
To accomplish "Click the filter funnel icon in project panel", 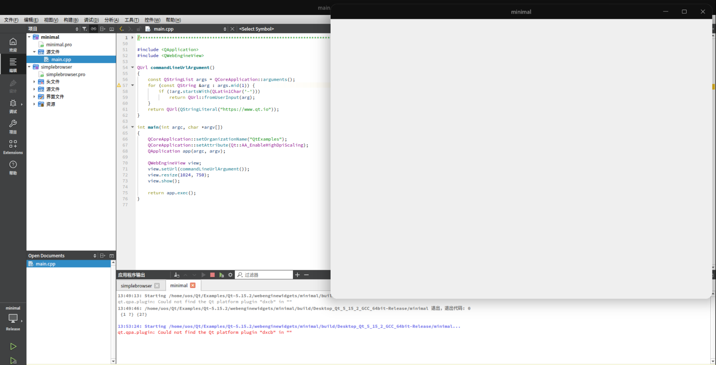I will [x=85, y=29].
